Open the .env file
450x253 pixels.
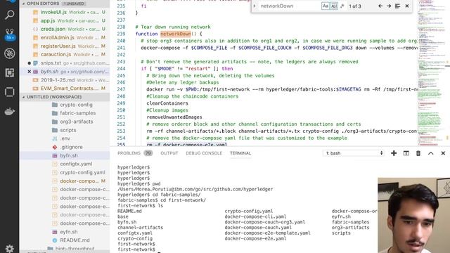pos(65,138)
